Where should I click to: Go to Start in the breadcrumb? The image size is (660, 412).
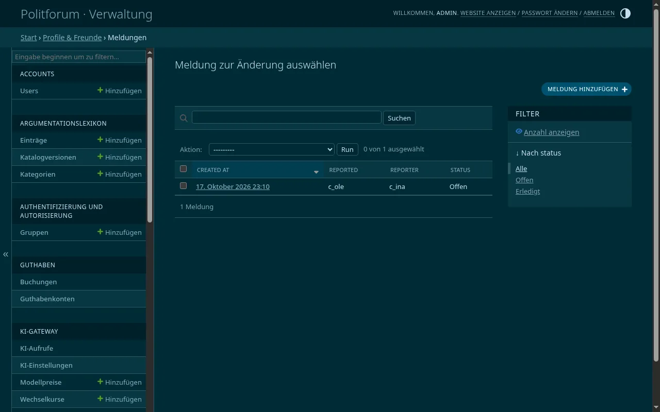pyautogui.click(x=29, y=38)
